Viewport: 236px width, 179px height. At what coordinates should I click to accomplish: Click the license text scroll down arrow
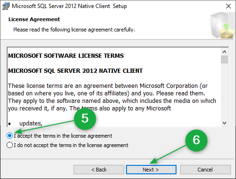pos(224,123)
